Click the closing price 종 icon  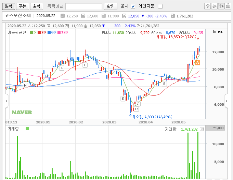pos(124,16)
